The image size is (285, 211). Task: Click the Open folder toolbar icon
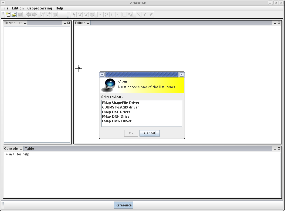click(x=14, y=15)
